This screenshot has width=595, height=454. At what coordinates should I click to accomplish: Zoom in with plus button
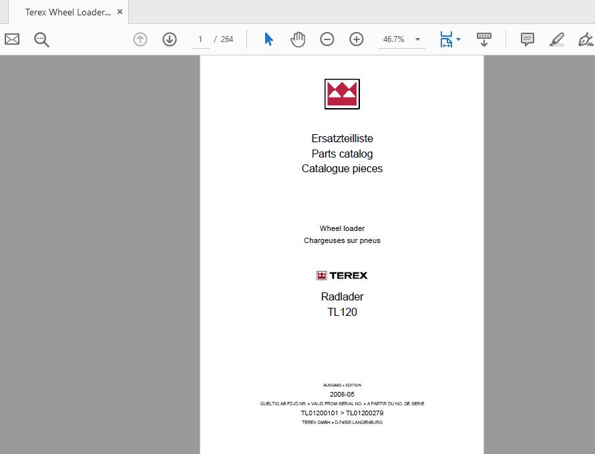pyautogui.click(x=357, y=39)
